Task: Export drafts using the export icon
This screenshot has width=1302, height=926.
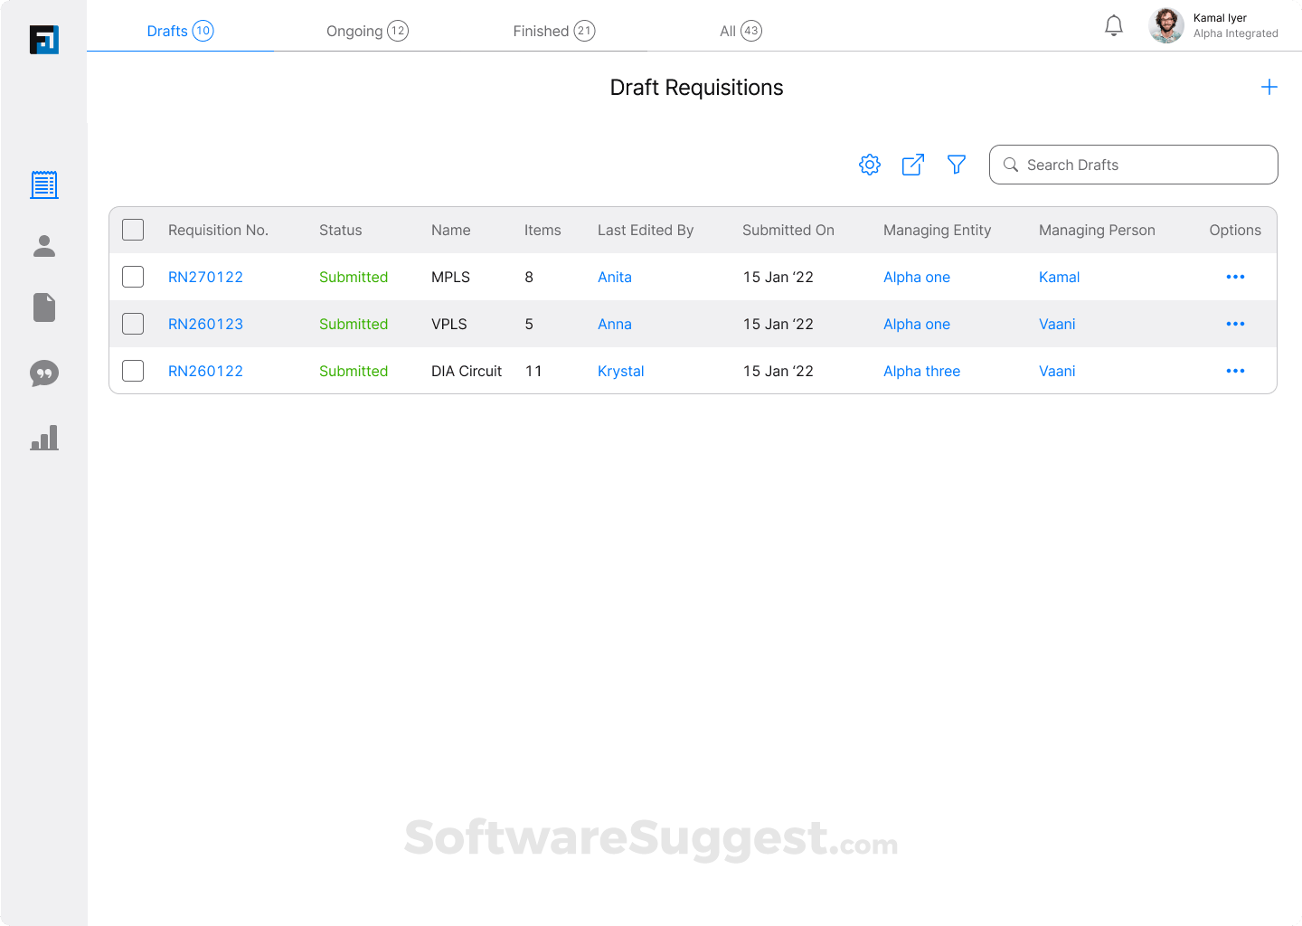Action: pyautogui.click(x=912, y=164)
